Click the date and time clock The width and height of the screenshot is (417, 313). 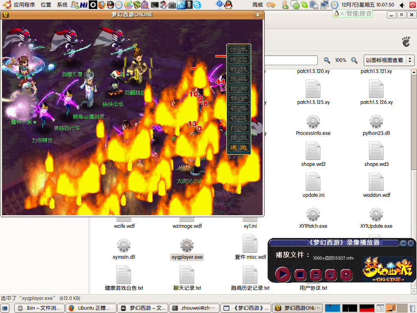368,4
